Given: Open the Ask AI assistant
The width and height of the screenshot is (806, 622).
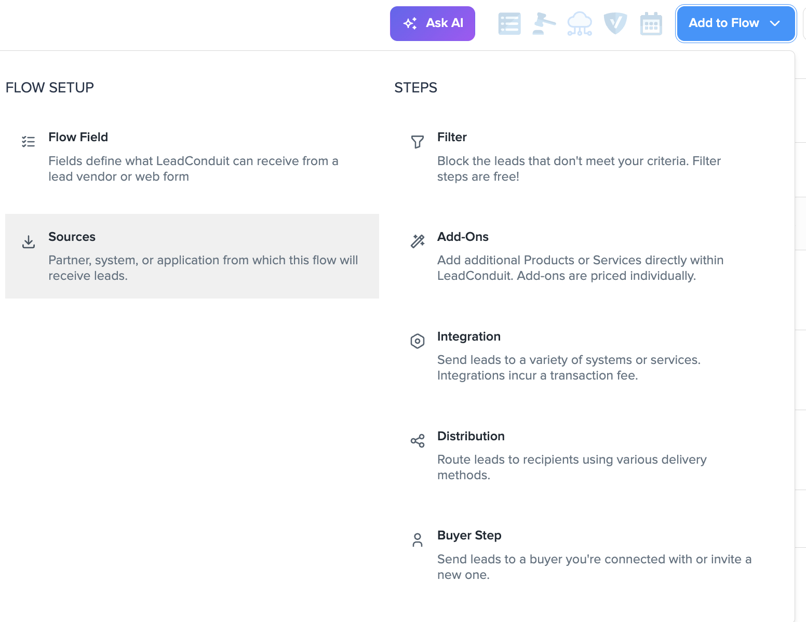Looking at the screenshot, I should coord(433,23).
